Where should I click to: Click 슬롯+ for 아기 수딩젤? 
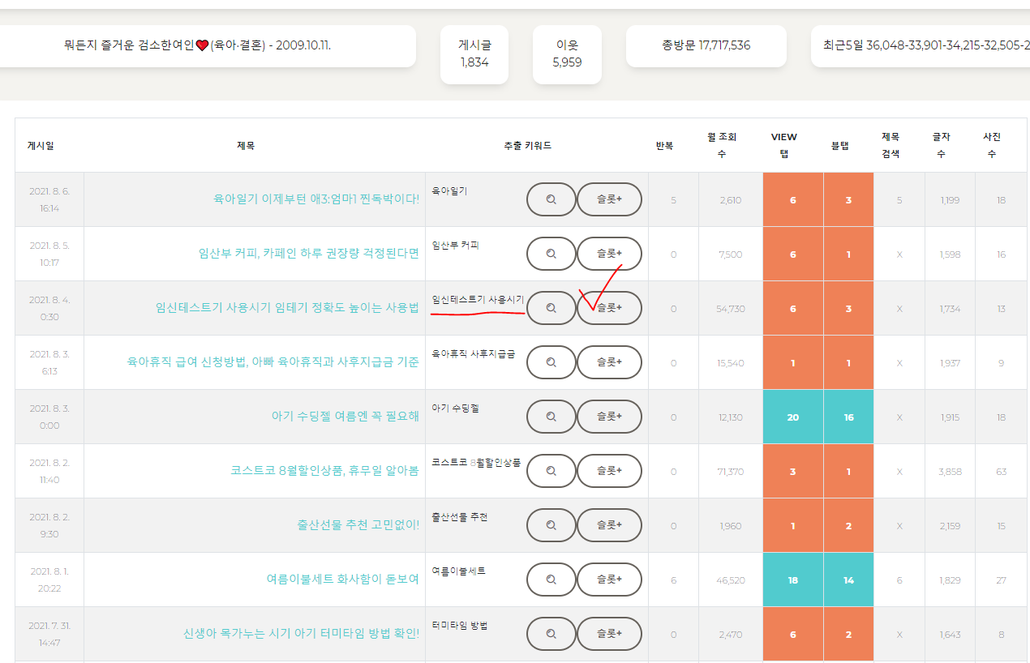tap(609, 417)
